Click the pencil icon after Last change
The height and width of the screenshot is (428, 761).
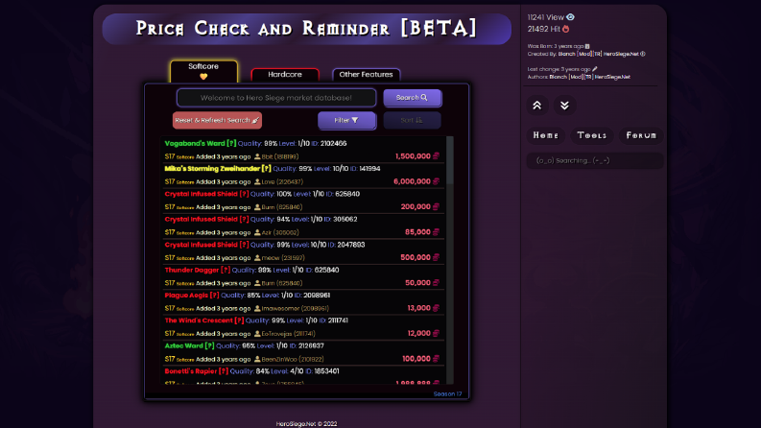pos(595,69)
